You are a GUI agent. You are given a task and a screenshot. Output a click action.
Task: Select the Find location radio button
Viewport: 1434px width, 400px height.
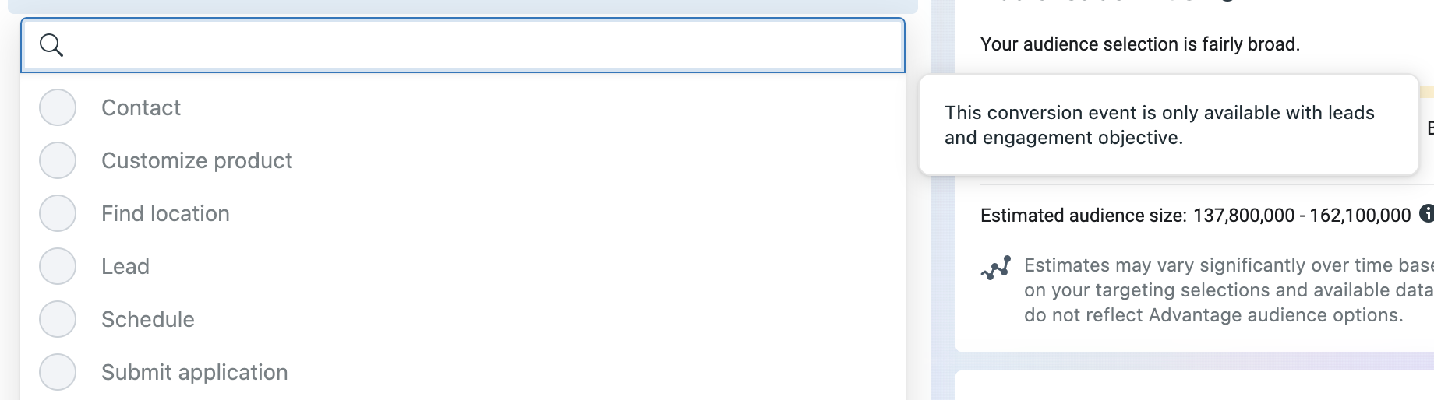[x=58, y=213]
